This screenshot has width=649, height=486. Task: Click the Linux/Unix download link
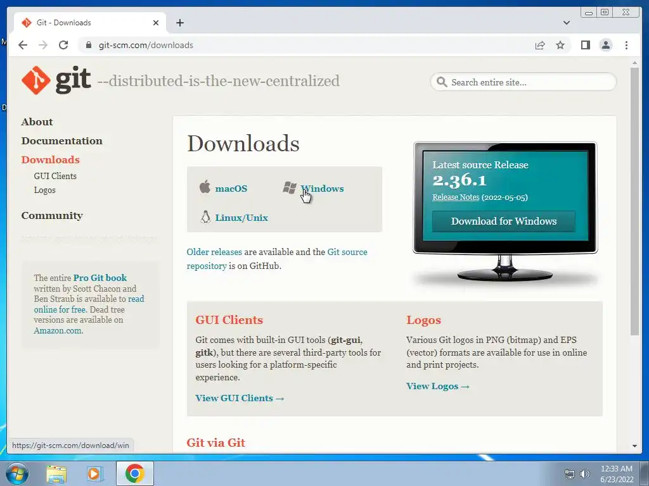241,218
